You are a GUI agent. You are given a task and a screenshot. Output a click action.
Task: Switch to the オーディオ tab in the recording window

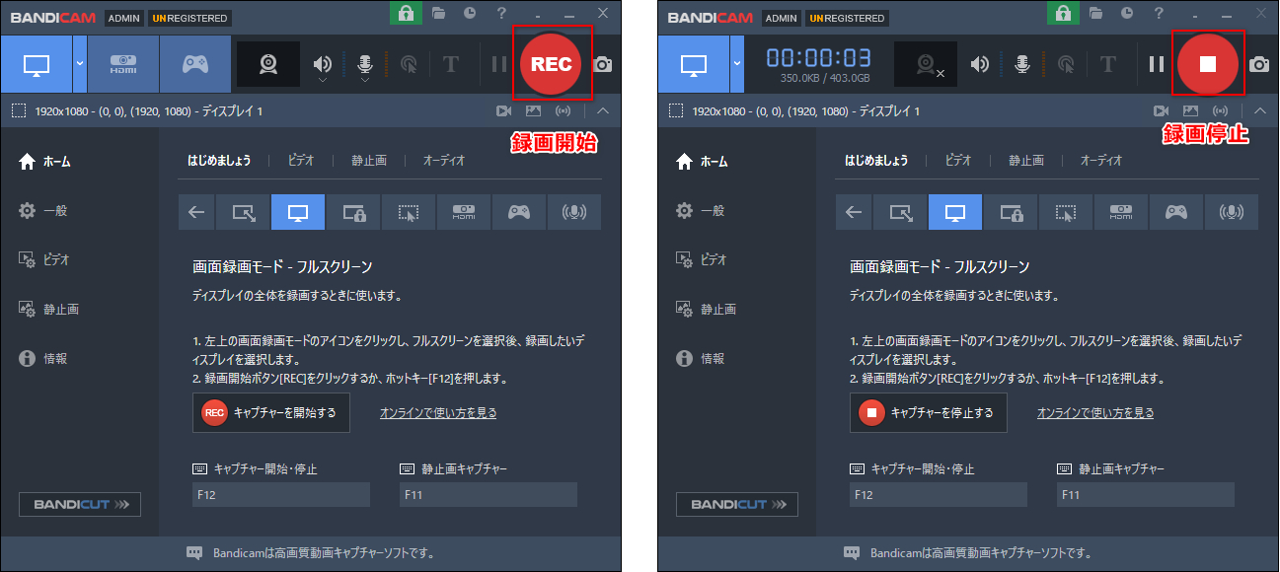pyautogui.click(x=1100, y=160)
